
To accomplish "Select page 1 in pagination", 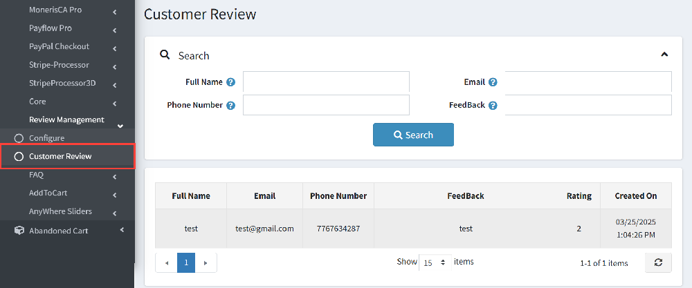I will pos(186,263).
